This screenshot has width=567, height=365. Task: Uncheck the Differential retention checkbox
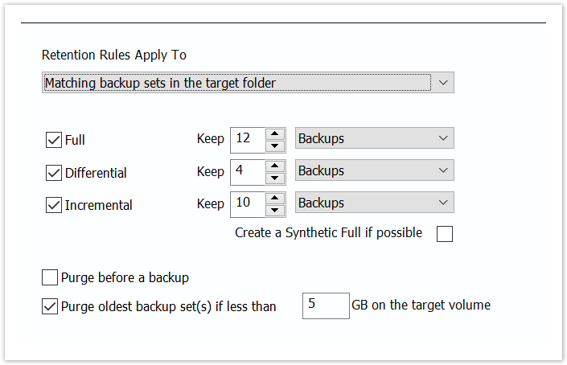pyautogui.click(x=54, y=172)
